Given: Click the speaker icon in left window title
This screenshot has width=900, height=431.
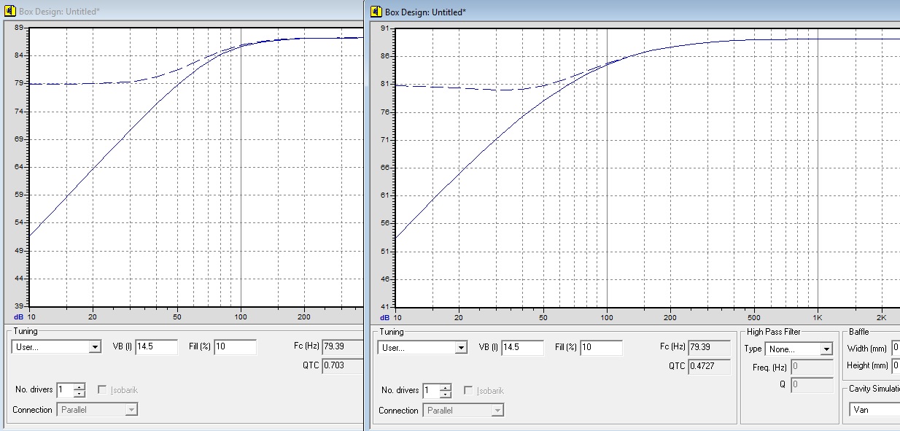Looking at the screenshot, I should click(x=9, y=12).
